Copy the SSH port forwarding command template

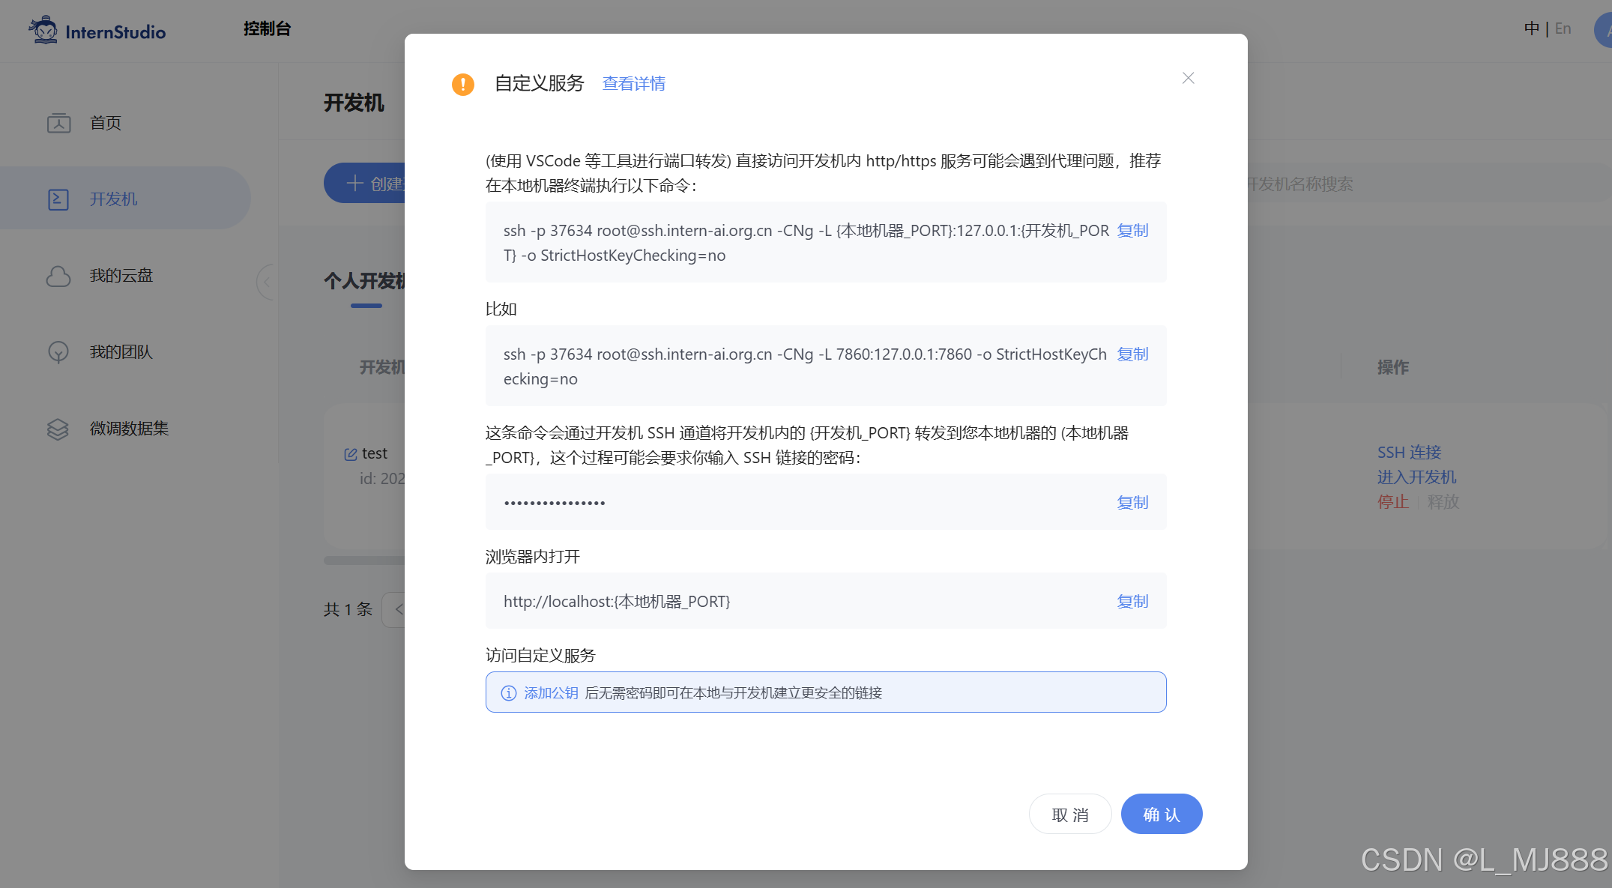(x=1132, y=230)
